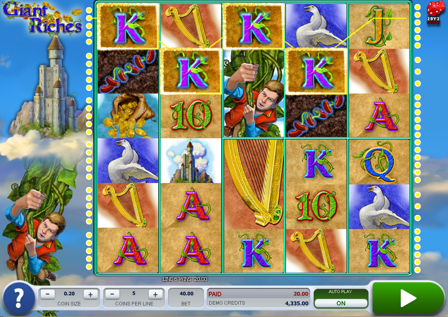The width and height of the screenshot is (448, 317).
Task: Decrease coins per line with minus
Action: tap(112, 294)
